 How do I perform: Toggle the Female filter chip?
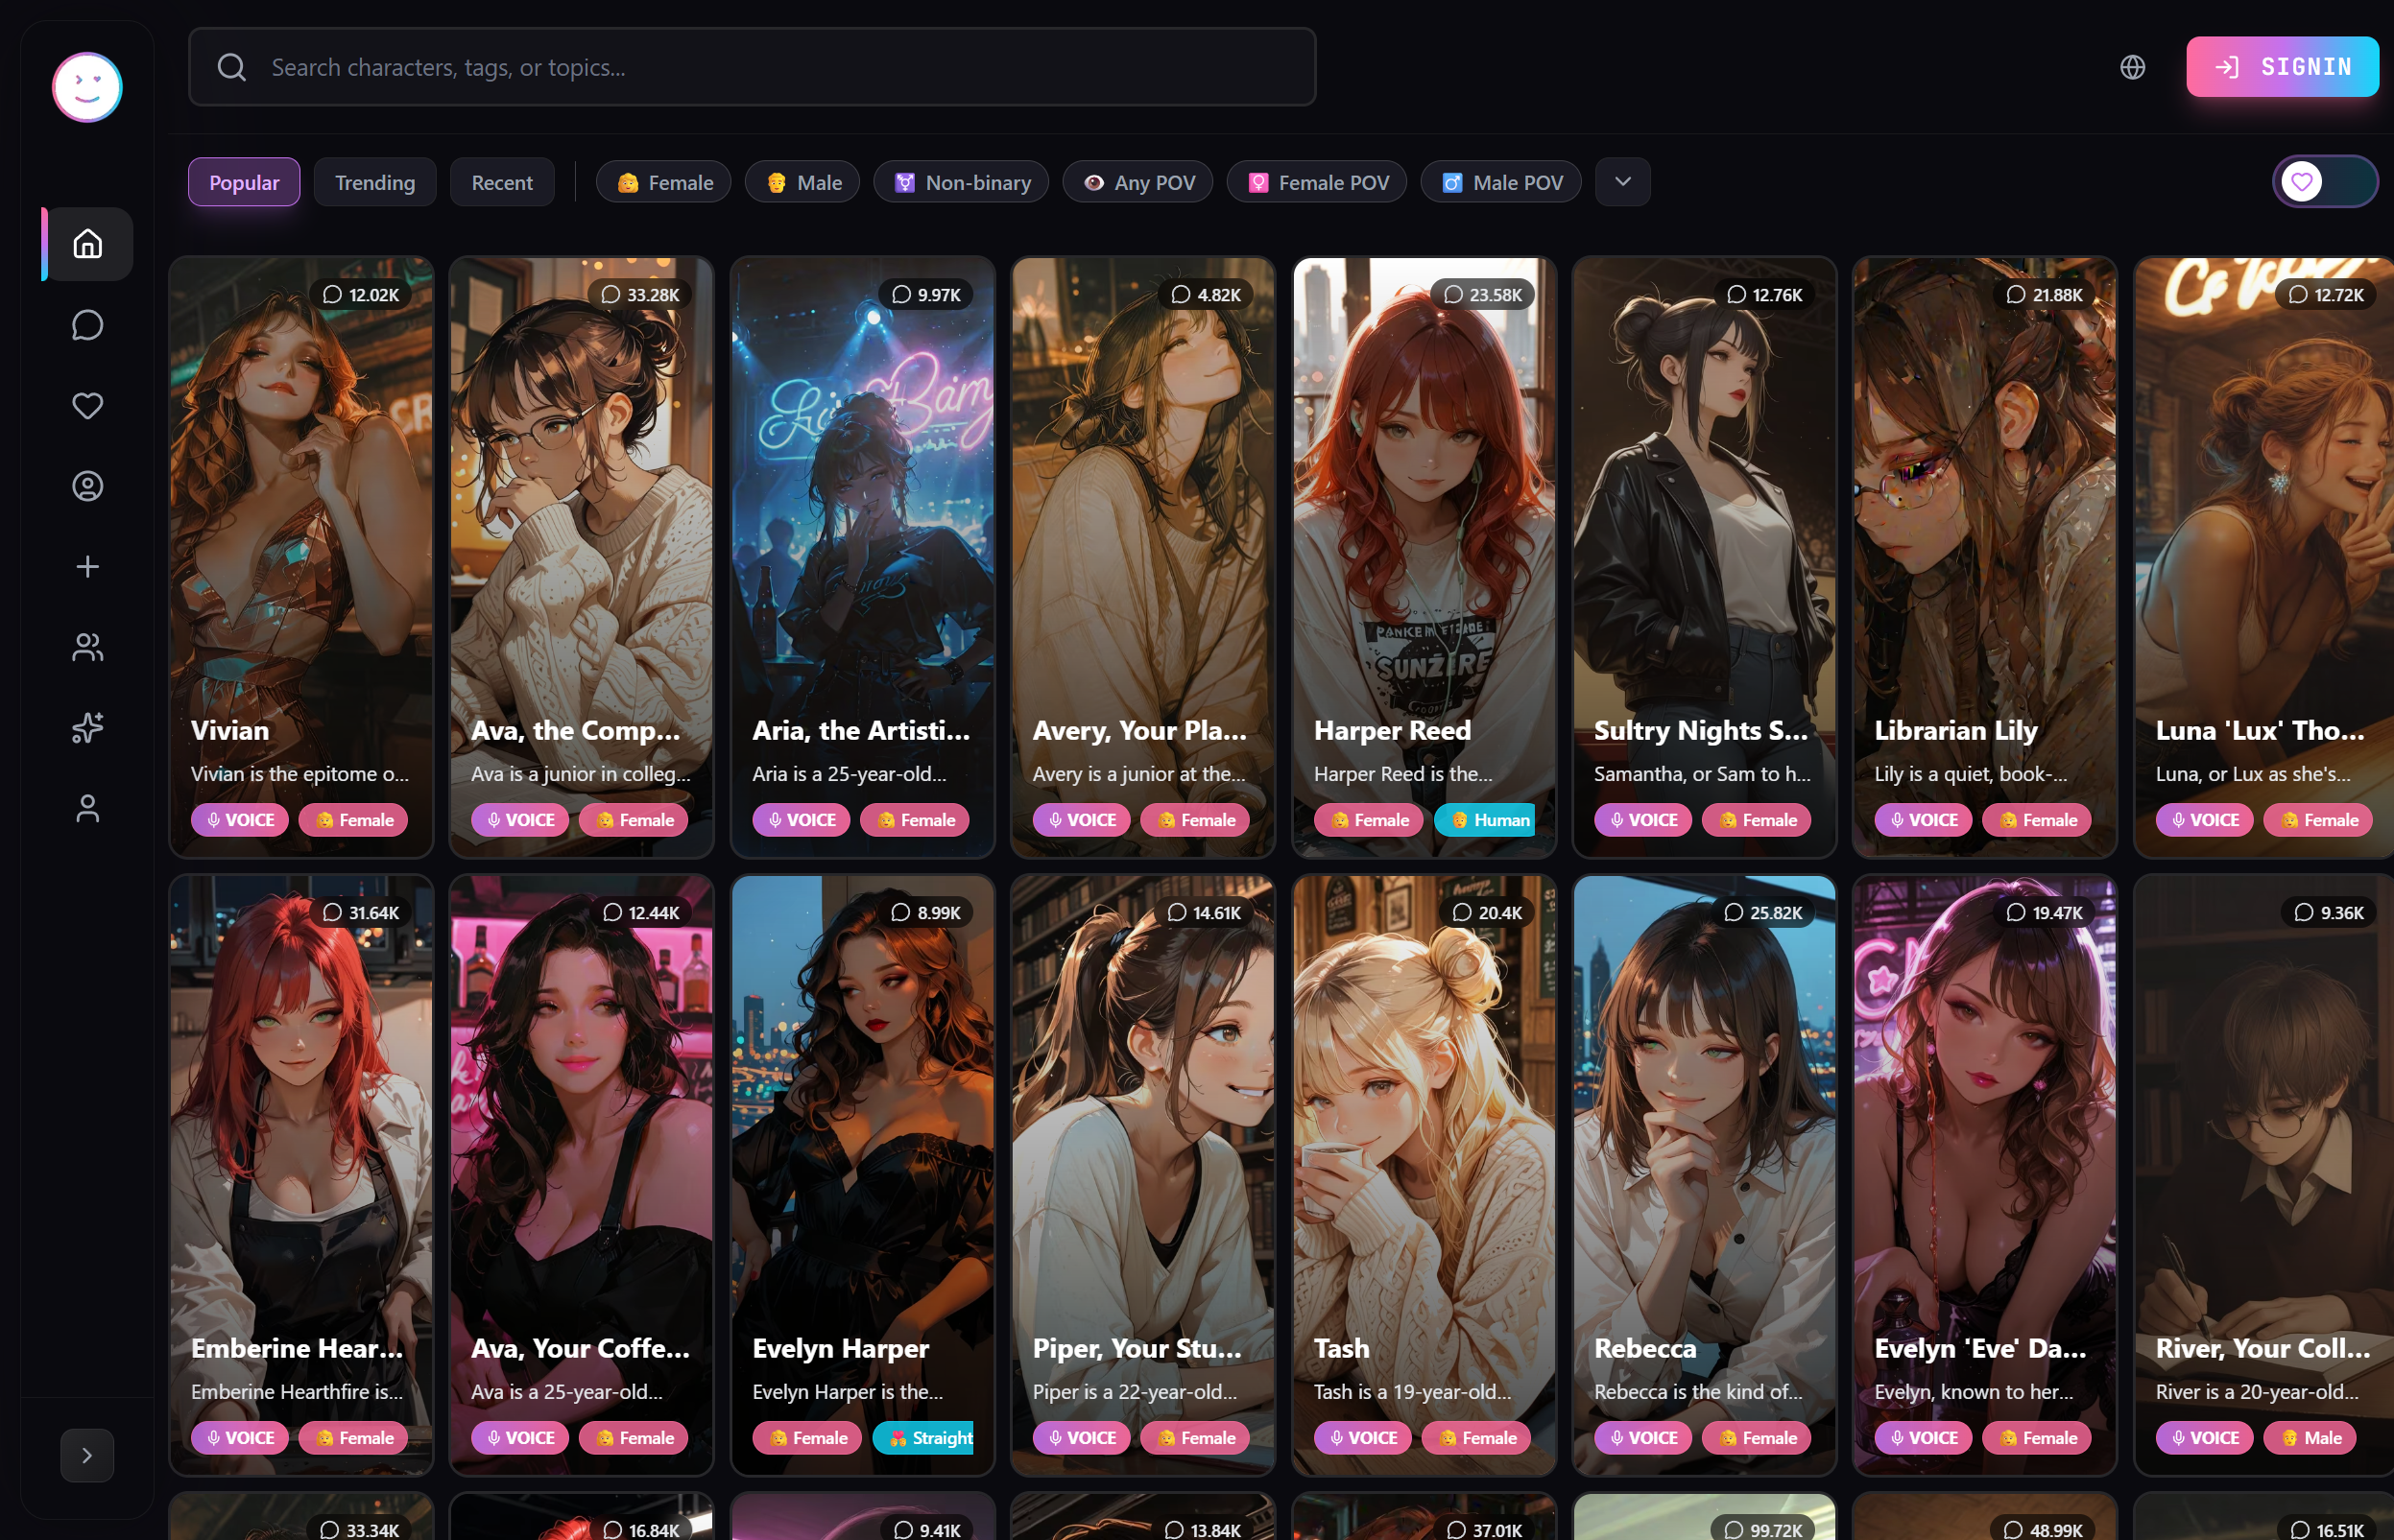[x=664, y=183]
